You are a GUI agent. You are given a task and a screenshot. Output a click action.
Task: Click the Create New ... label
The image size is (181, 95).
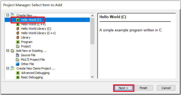[26, 15]
